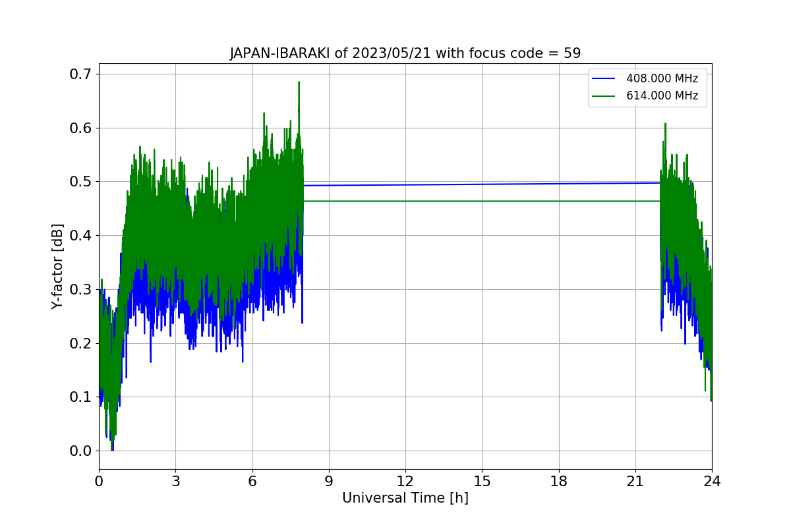Image resolution: width=791 pixels, height=527 pixels.
Task: Click the flat green 614 MHz gap line
Action: point(481,201)
